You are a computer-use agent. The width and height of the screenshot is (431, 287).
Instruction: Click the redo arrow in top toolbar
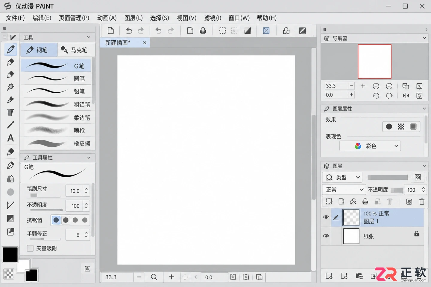coord(141,30)
